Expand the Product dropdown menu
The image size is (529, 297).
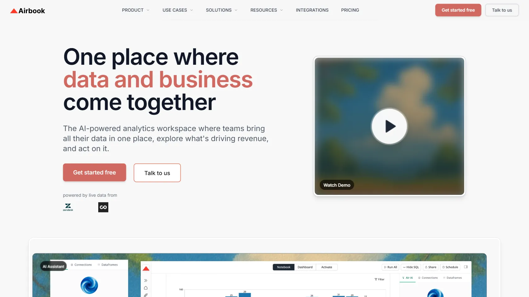click(x=136, y=10)
